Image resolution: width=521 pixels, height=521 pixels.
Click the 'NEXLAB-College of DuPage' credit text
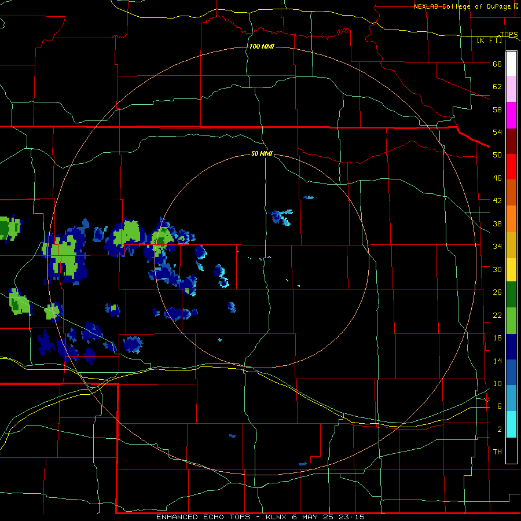(463, 6)
